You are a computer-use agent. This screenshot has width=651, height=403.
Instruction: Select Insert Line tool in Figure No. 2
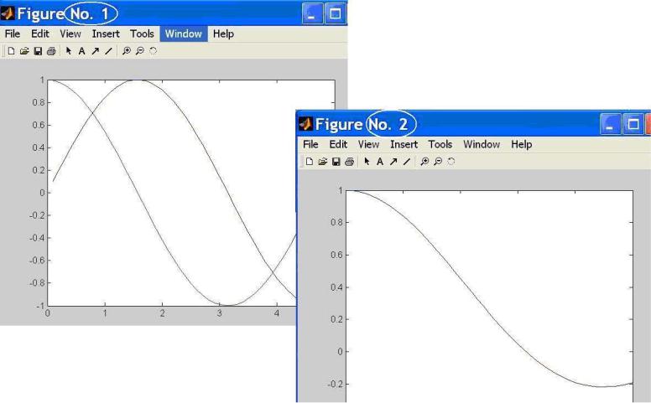[407, 162]
